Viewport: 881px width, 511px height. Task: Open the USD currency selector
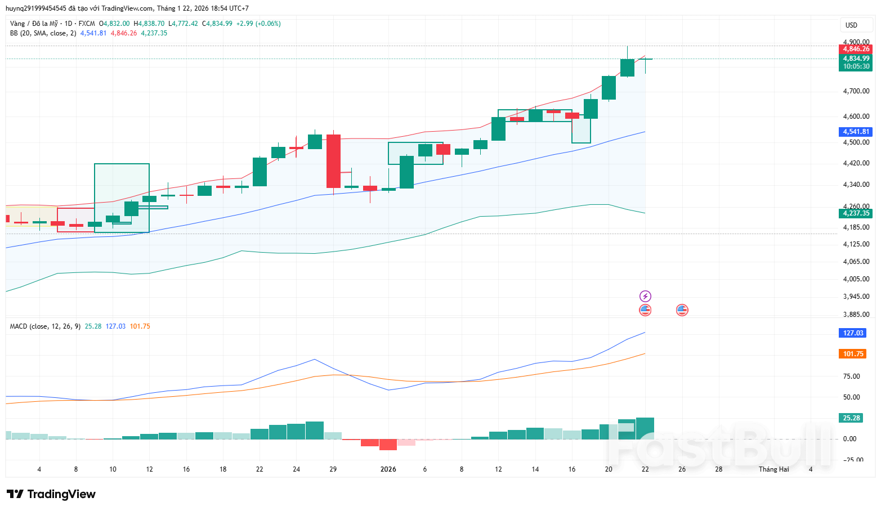click(851, 25)
